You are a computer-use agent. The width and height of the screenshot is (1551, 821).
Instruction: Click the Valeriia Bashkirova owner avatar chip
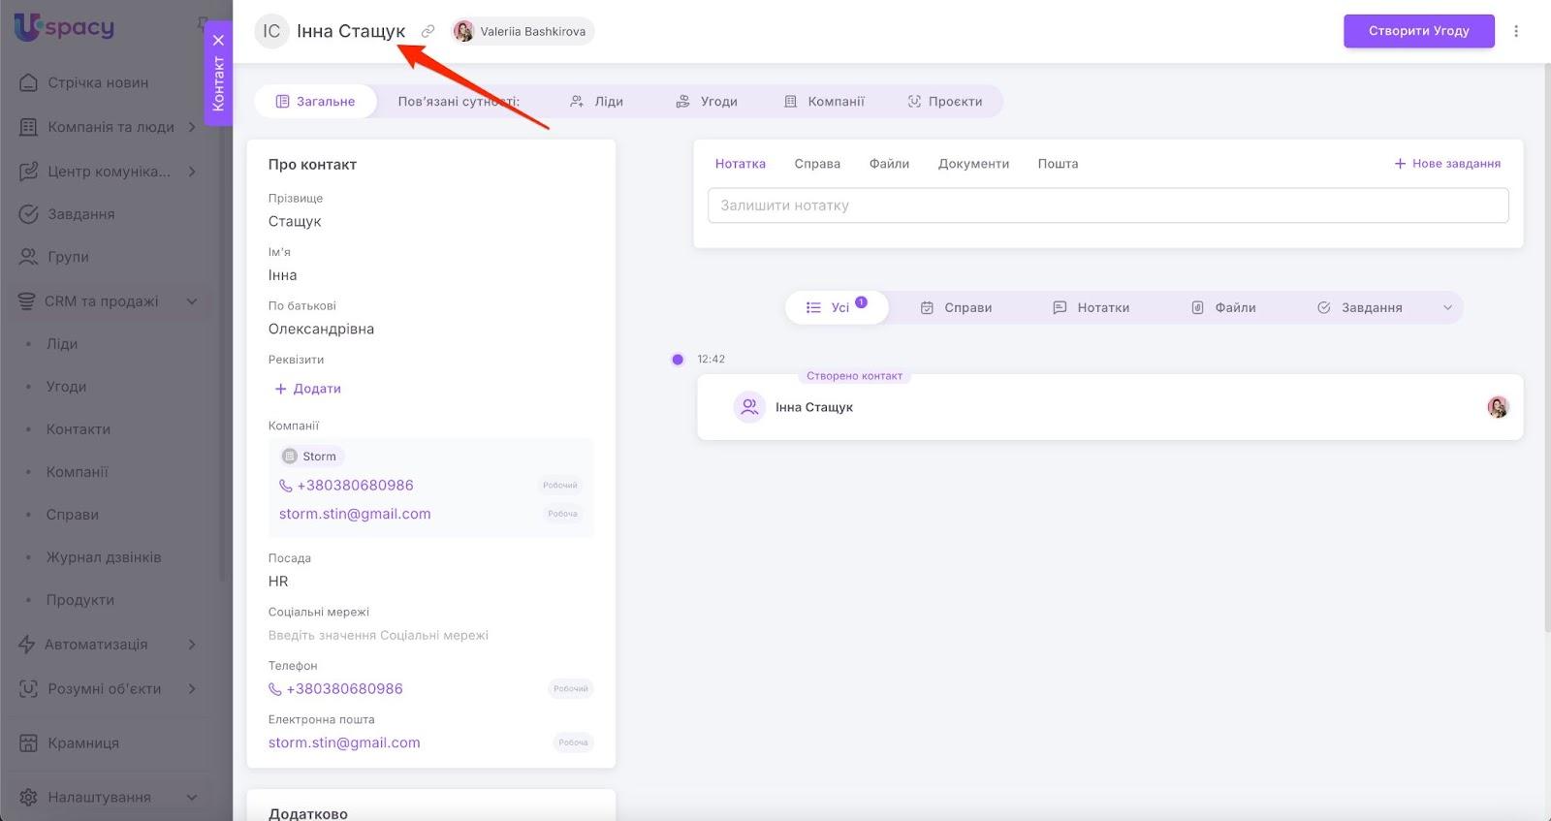click(522, 31)
